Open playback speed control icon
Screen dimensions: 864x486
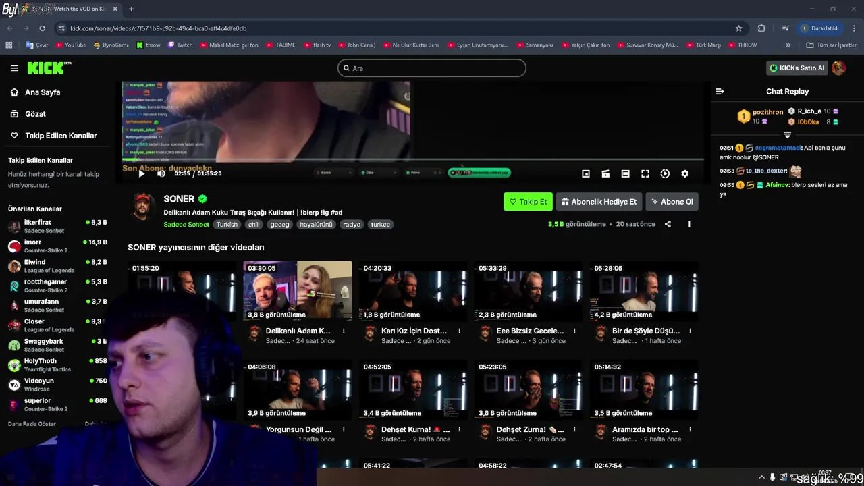pos(665,173)
